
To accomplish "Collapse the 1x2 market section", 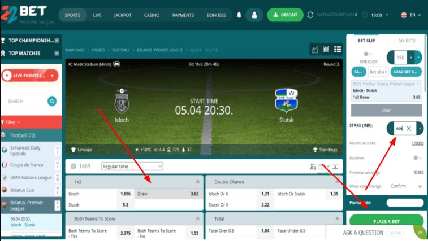I will click(x=198, y=182).
